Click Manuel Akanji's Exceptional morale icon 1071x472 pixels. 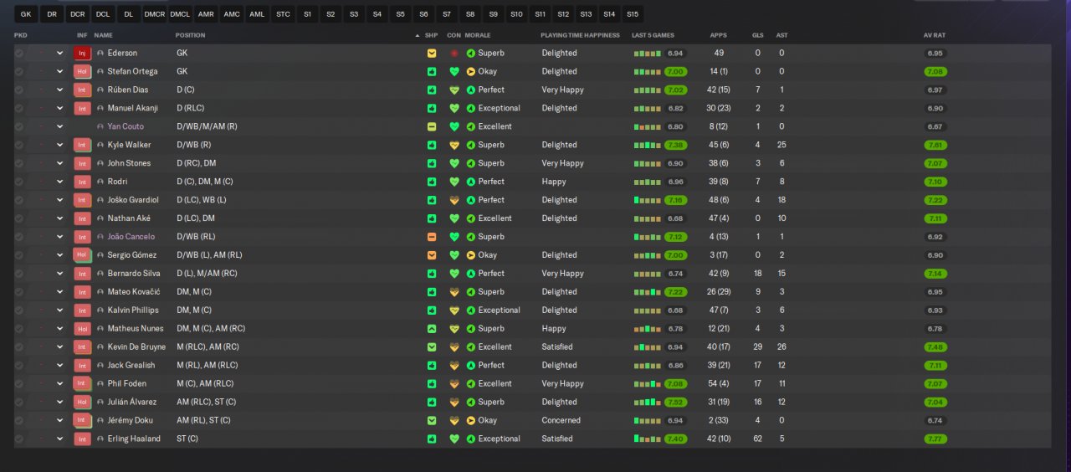point(471,108)
